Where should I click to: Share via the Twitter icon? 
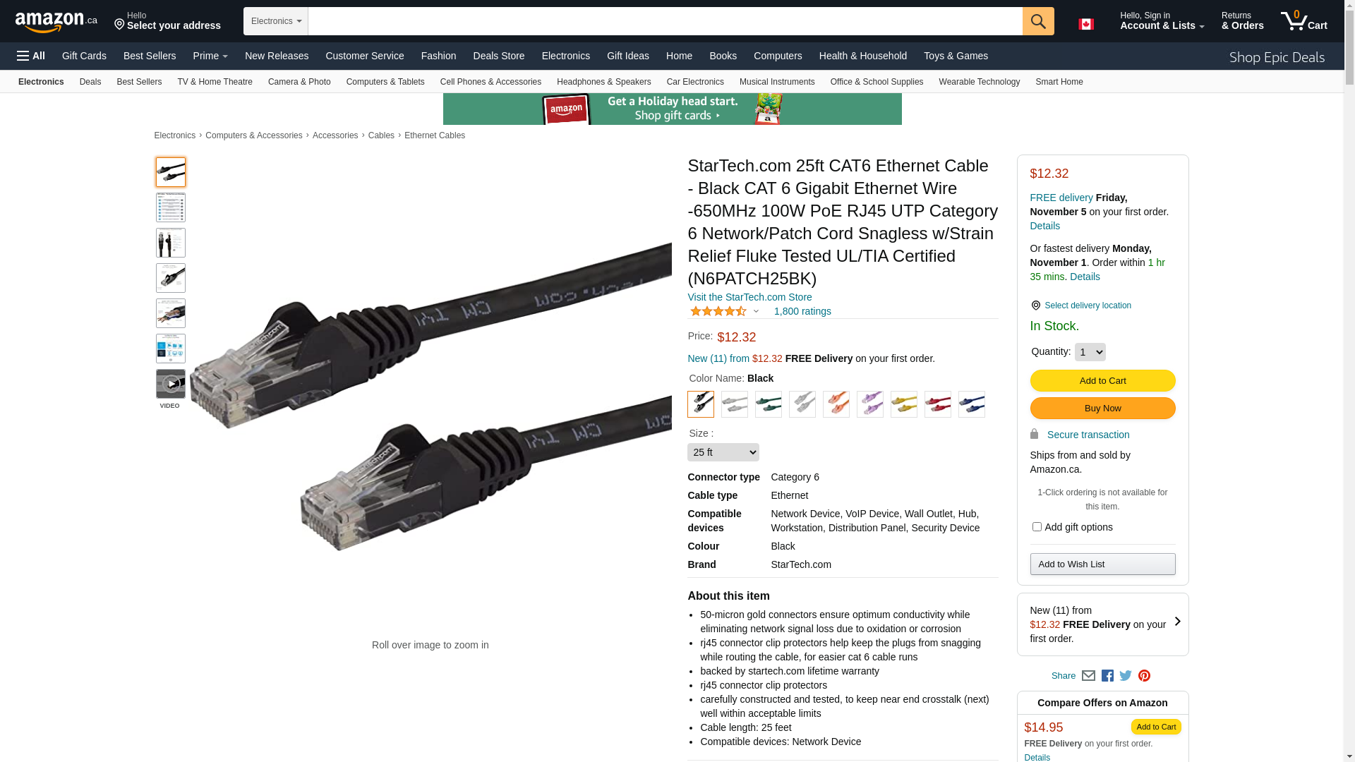(x=1126, y=676)
